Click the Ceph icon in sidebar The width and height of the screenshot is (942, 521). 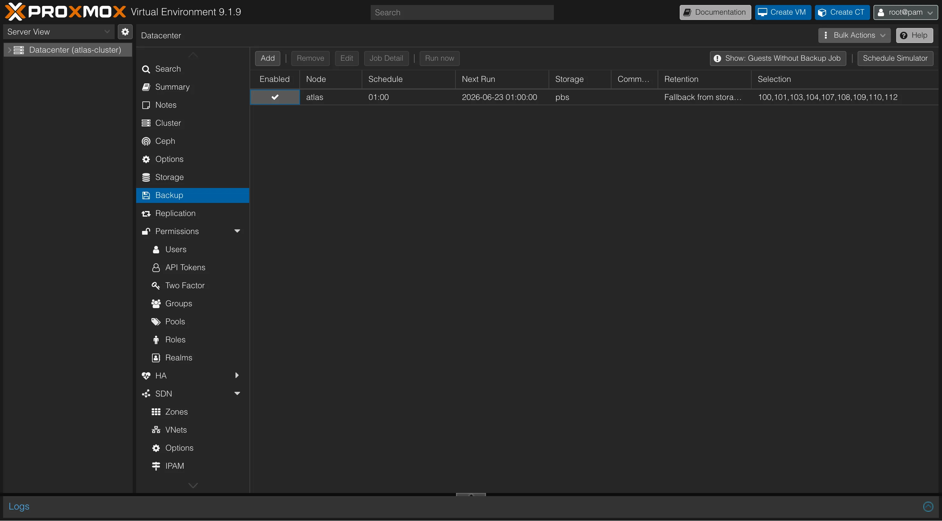tap(146, 141)
